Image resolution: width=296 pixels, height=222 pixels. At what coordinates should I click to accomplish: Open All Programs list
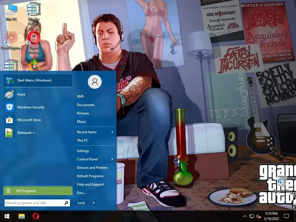click(x=38, y=191)
